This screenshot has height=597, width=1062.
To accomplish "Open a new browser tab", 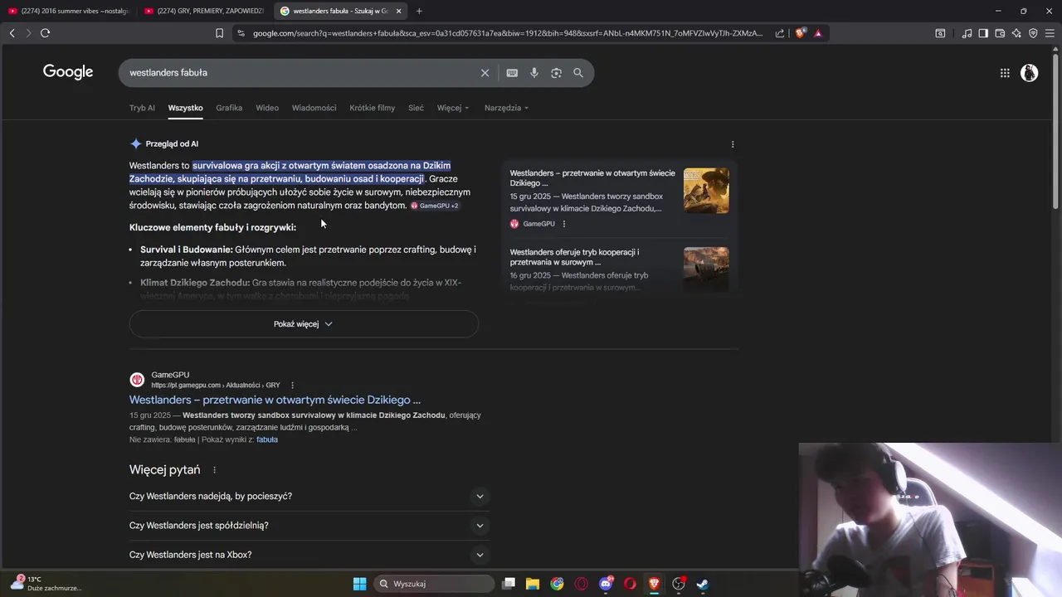I will click(x=419, y=11).
